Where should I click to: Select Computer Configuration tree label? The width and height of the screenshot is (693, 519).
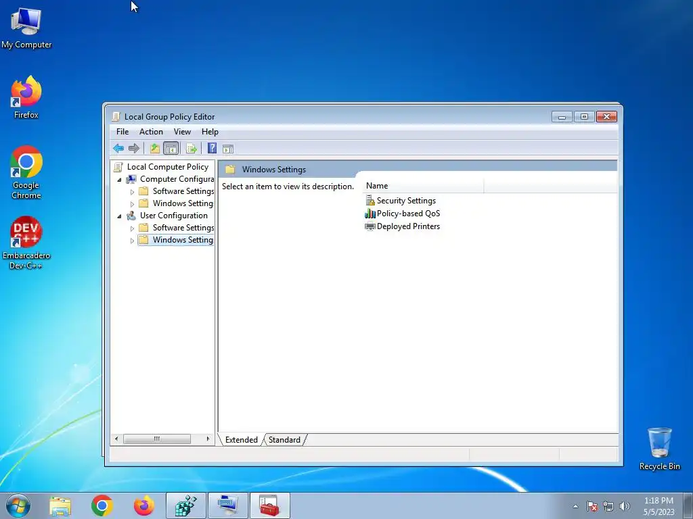point(177,178)
